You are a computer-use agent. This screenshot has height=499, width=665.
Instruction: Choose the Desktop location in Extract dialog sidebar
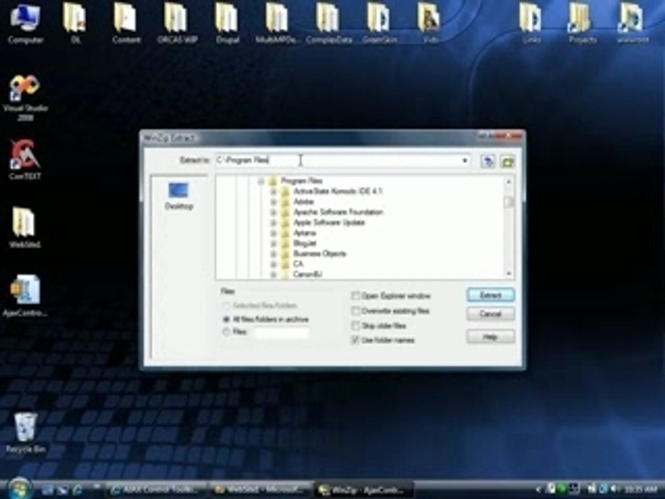point(179,196)
